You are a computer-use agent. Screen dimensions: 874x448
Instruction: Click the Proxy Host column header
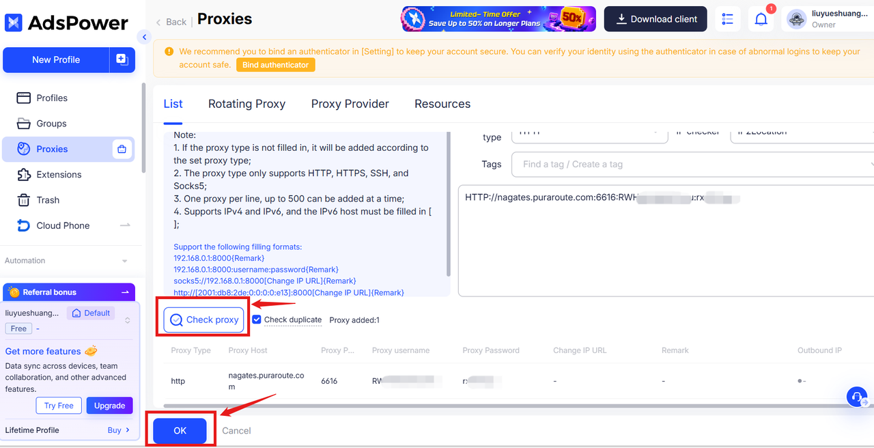[248, 350]
